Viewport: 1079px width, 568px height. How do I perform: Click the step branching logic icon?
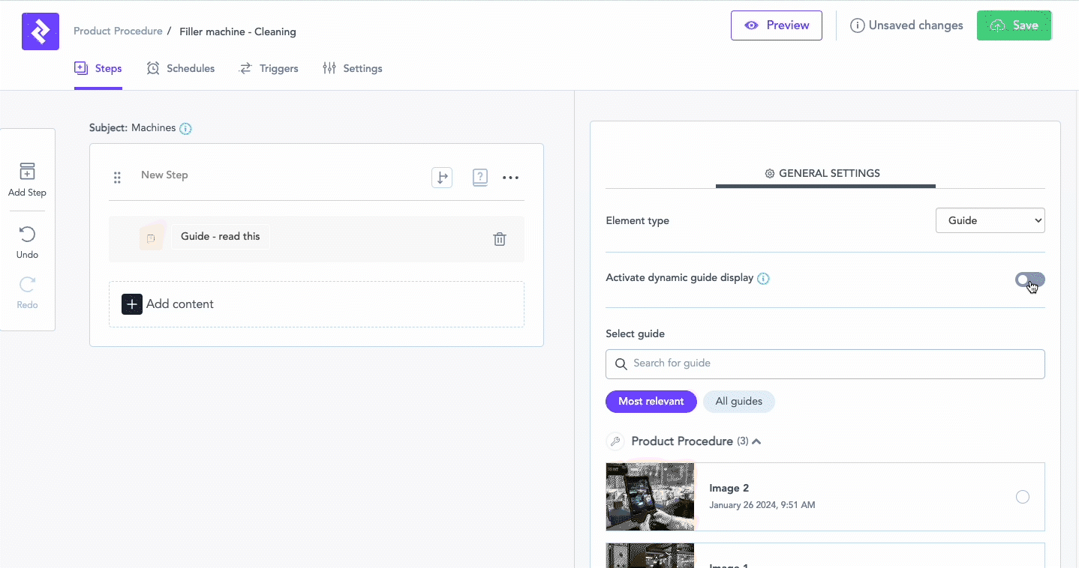442,178
